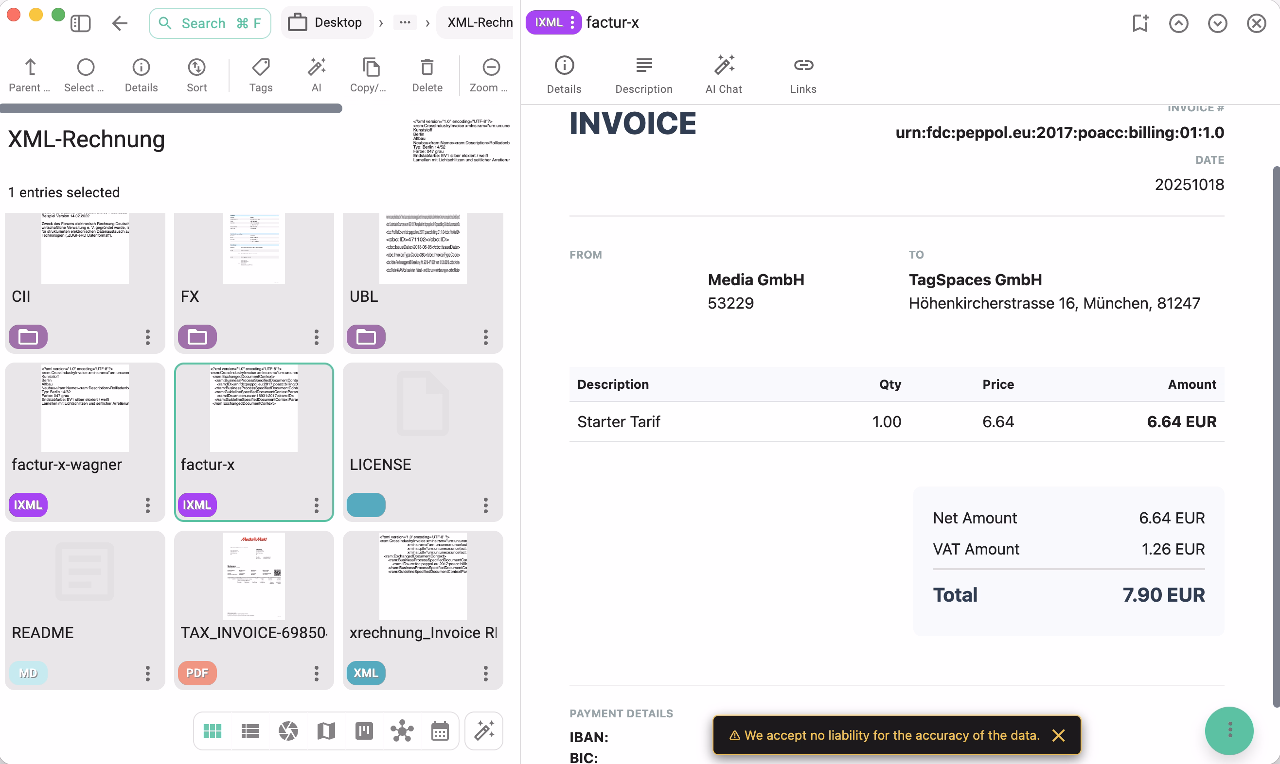
Task: Open TAX_INVOICE three-dot menu
Action: 316,674
